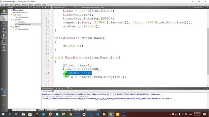Screen dimensions: 209x117
Task: Collapse the QTimer_class project node
Action: pyautogui.click(x=9, y=10)
